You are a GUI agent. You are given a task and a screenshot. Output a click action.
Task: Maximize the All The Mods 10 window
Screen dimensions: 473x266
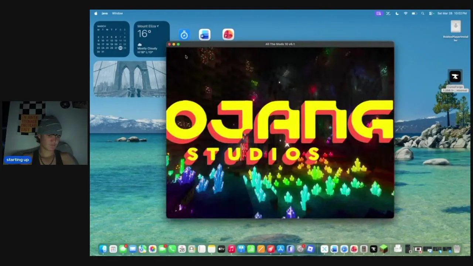178,44
